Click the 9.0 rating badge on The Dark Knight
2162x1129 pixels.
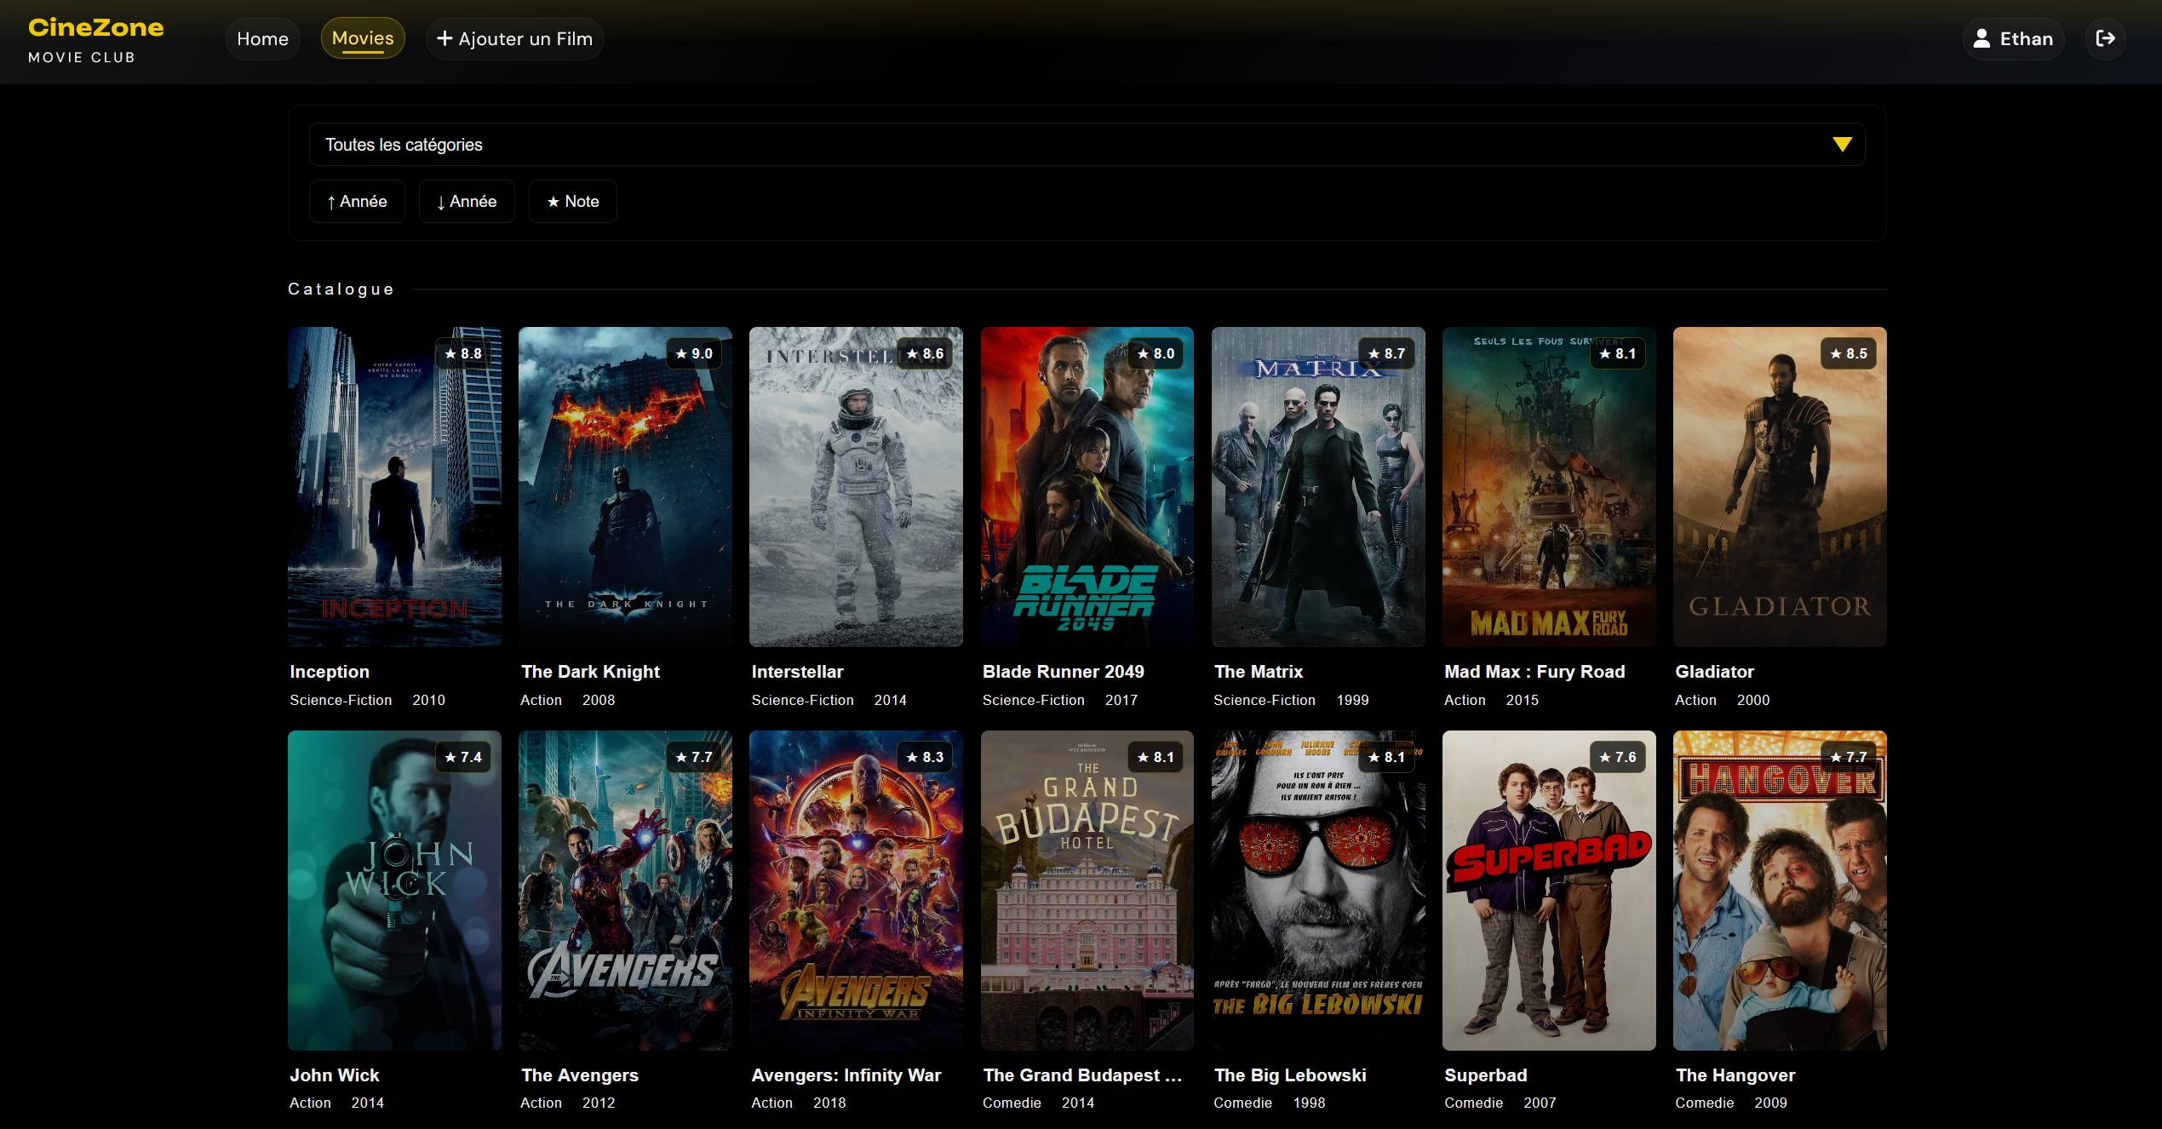coord(694,353)
